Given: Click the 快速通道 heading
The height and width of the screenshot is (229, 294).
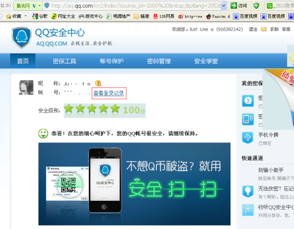Looking at the screenshot, I should [x=252, y=158].
